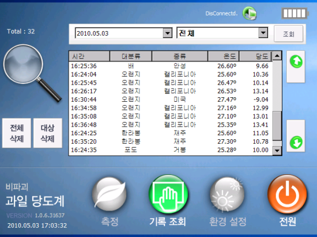
Task: Click the table scrollbar down arrow
Action: pyautogui.click(x=277, y=151)
